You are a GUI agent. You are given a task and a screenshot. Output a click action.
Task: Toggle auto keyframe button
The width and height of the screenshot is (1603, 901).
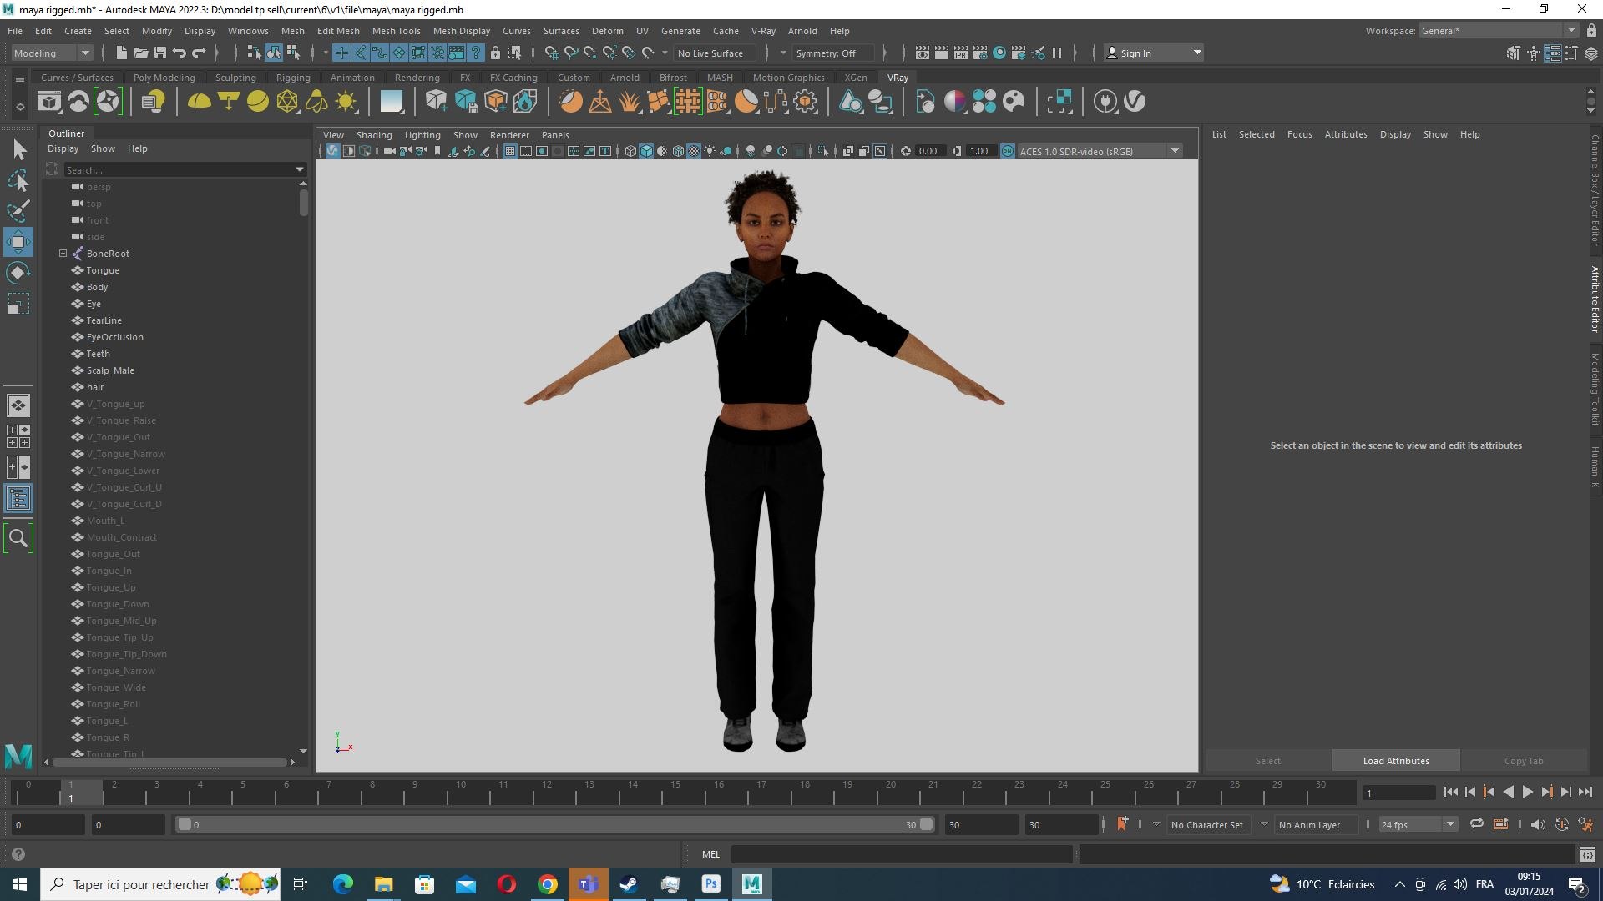1561,824
